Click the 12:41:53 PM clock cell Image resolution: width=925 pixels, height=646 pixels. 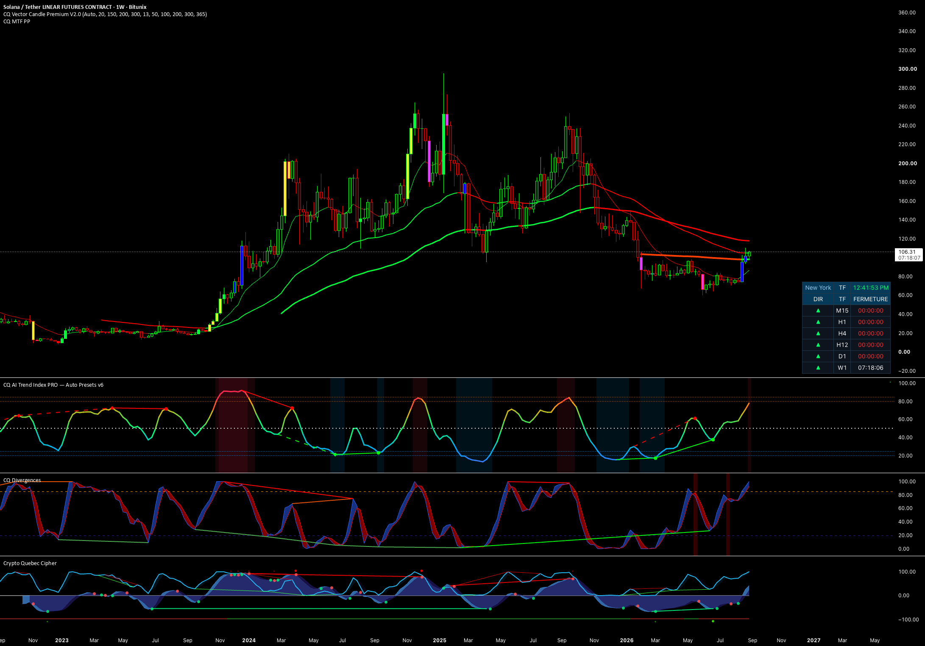click(x=870, y=288)
